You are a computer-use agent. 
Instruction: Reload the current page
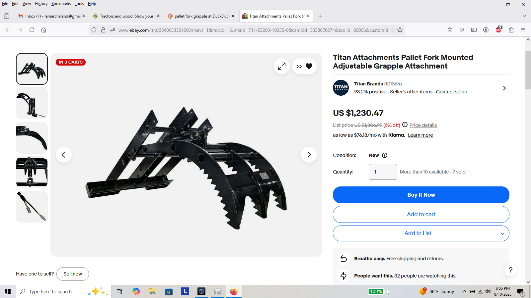click(x=32, y=30)
